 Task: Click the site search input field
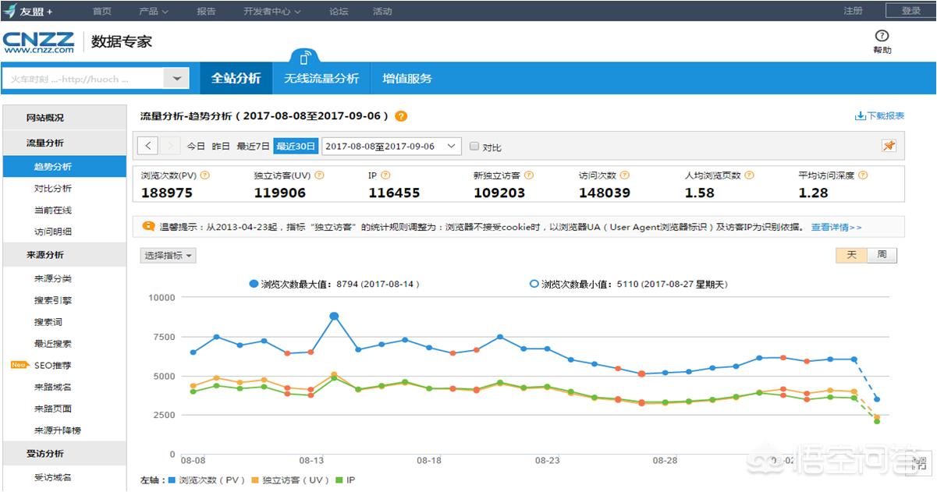point(84,79)
